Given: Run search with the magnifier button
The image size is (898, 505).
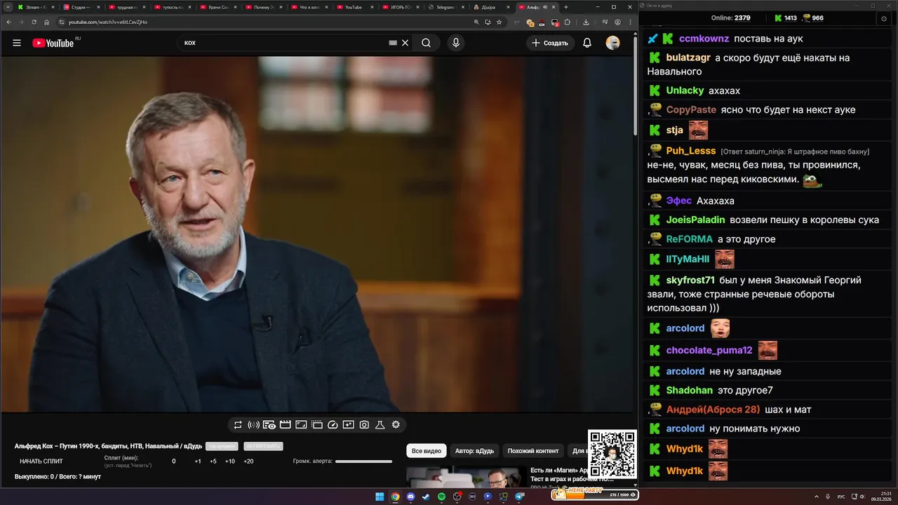Looking at the screenshot, I should click(426, 43).
